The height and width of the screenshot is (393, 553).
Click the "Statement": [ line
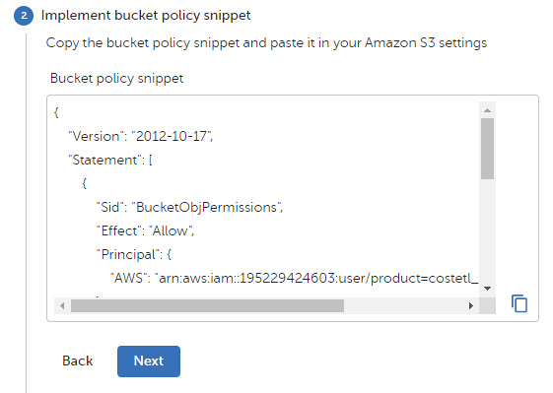[110, 160]
